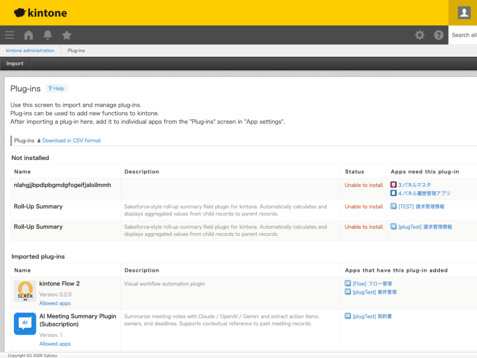The image size is (477, 358).
Task: Download plug-ins in CSV format
Action: coord(71,140)
